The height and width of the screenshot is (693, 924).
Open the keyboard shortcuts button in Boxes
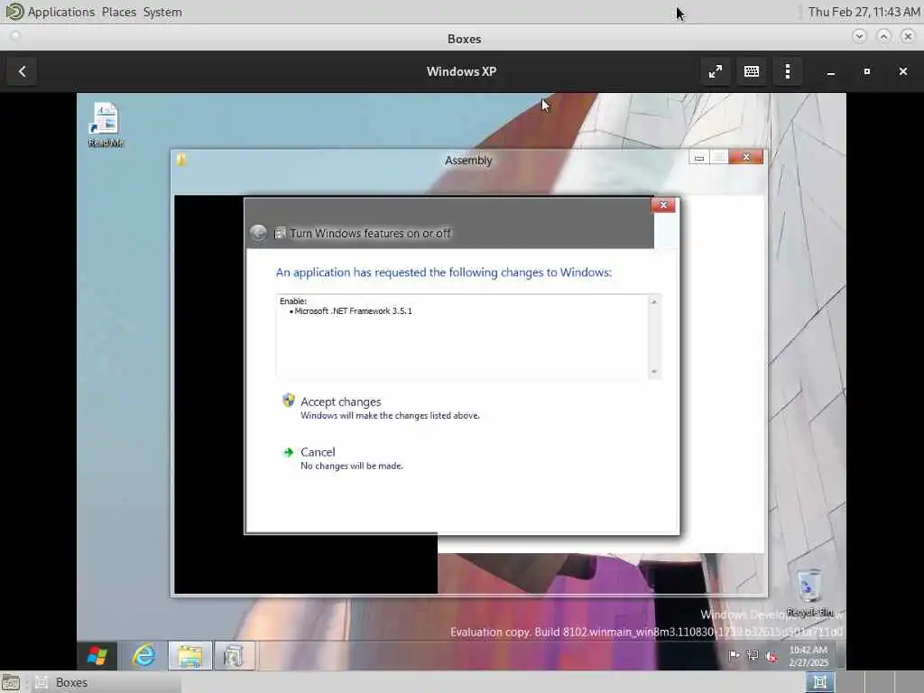[x=752, y=71]
